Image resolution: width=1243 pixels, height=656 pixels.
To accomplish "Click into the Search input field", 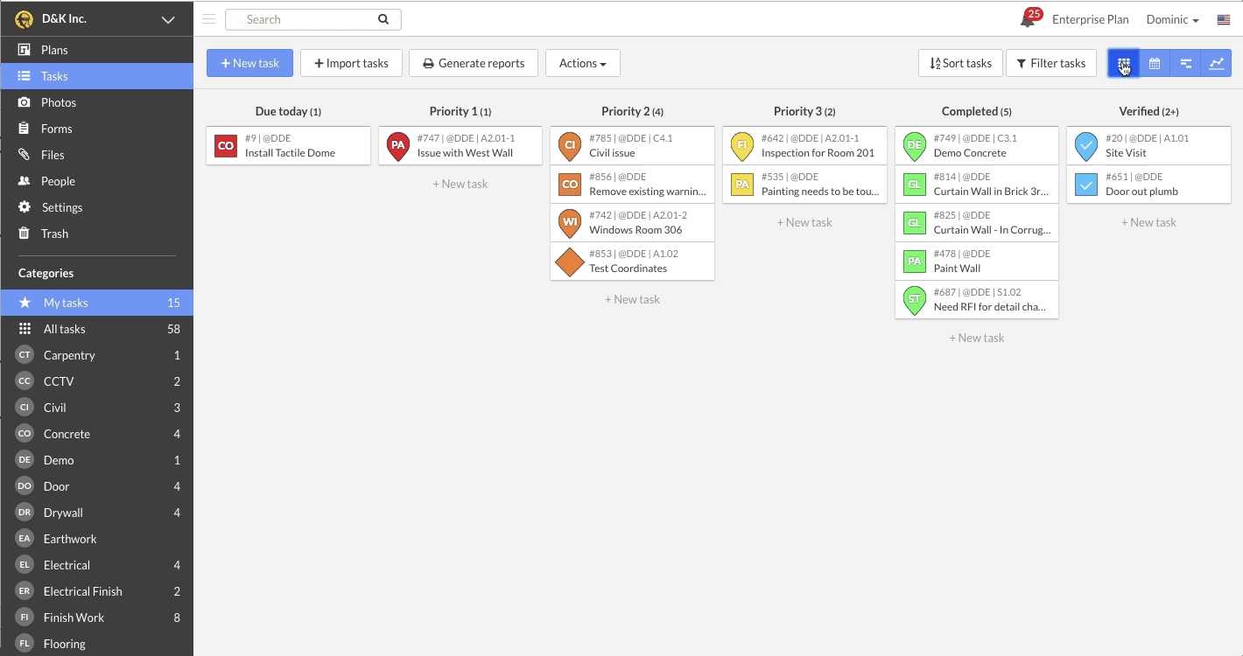I will pos(301,19).
